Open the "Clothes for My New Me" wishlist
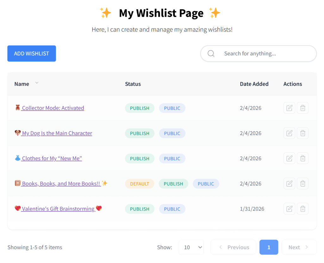Image resolution: width=324 pixels, height=263 pixels. [51, 158]
